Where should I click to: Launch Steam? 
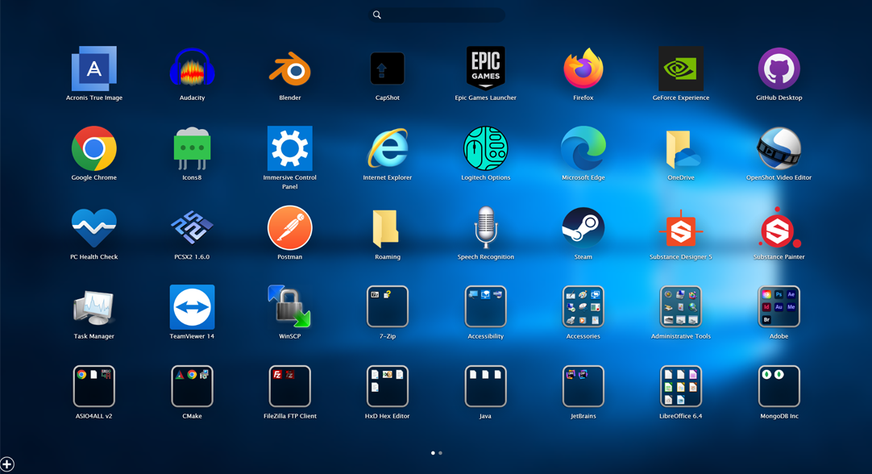[x=583, y=228]
